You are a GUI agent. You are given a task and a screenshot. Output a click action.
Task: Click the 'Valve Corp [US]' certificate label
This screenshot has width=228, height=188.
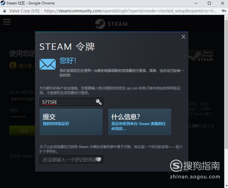24,11
